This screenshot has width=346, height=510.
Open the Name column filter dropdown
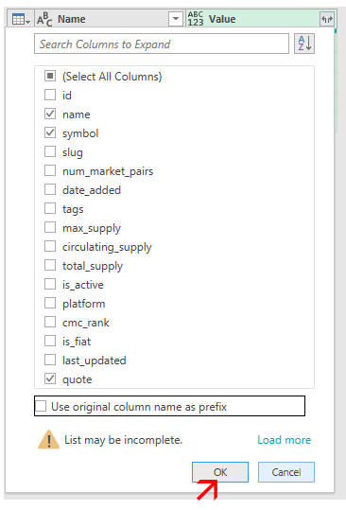point(176,19)
